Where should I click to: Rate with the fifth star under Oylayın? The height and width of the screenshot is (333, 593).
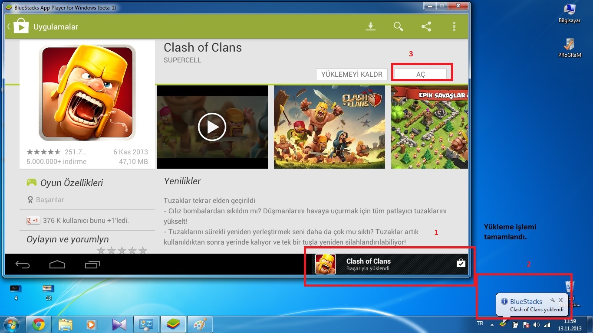click(x=142, y=251)
